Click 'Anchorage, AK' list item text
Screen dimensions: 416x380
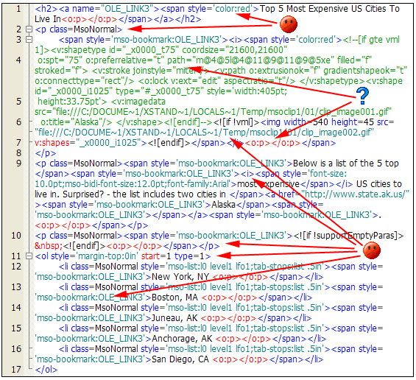pyautogui.click(x=182, y=339)
